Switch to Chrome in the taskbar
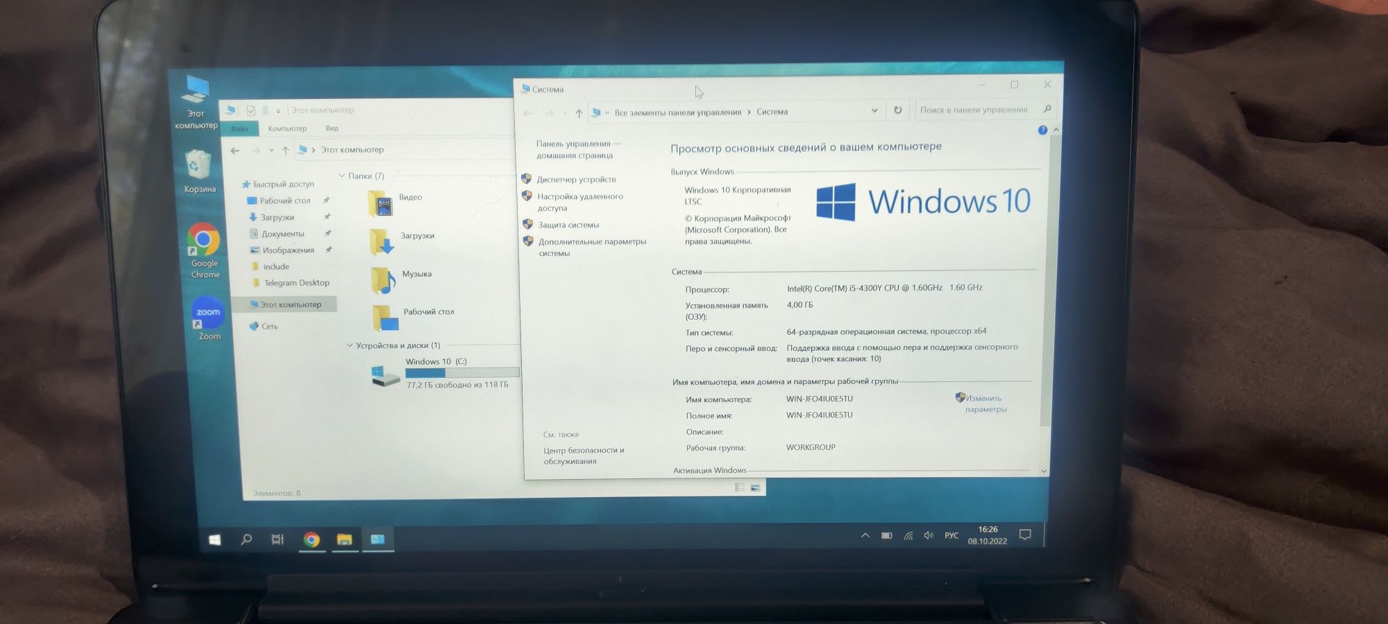This screenshot has width=1388, height=624. tap(312, 539)
